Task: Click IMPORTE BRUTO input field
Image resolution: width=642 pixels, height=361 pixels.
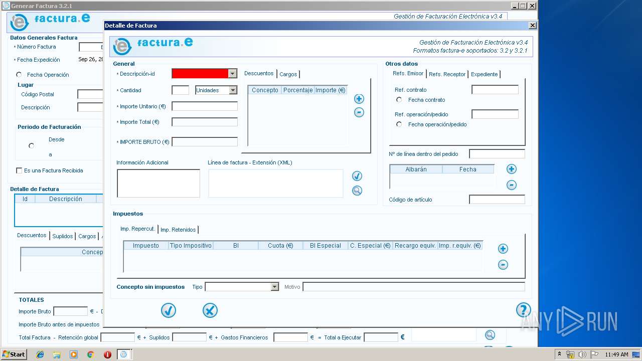Action: (205, 142)
